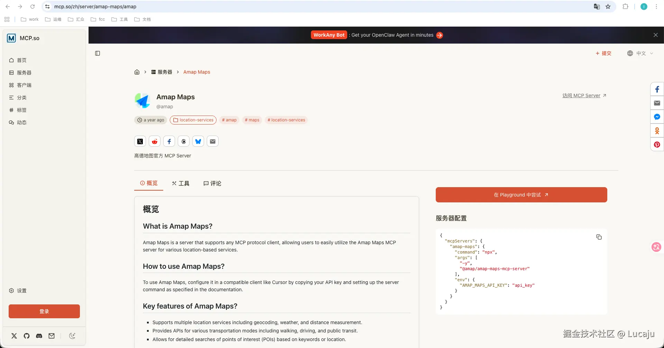This screenshot has height=348, width=664.
Task: Open the browser three-dot menu
Action: click(656, 7)
